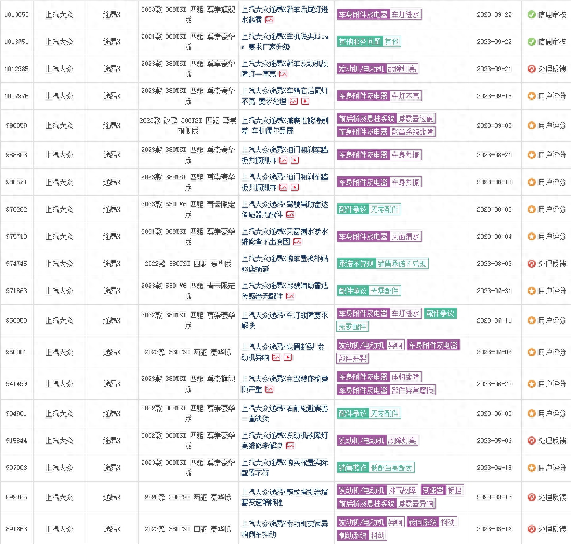
Task: Open complaint about 颗粒捕捉器堵塞变速箱顿挫
Action: coord(284,497)
